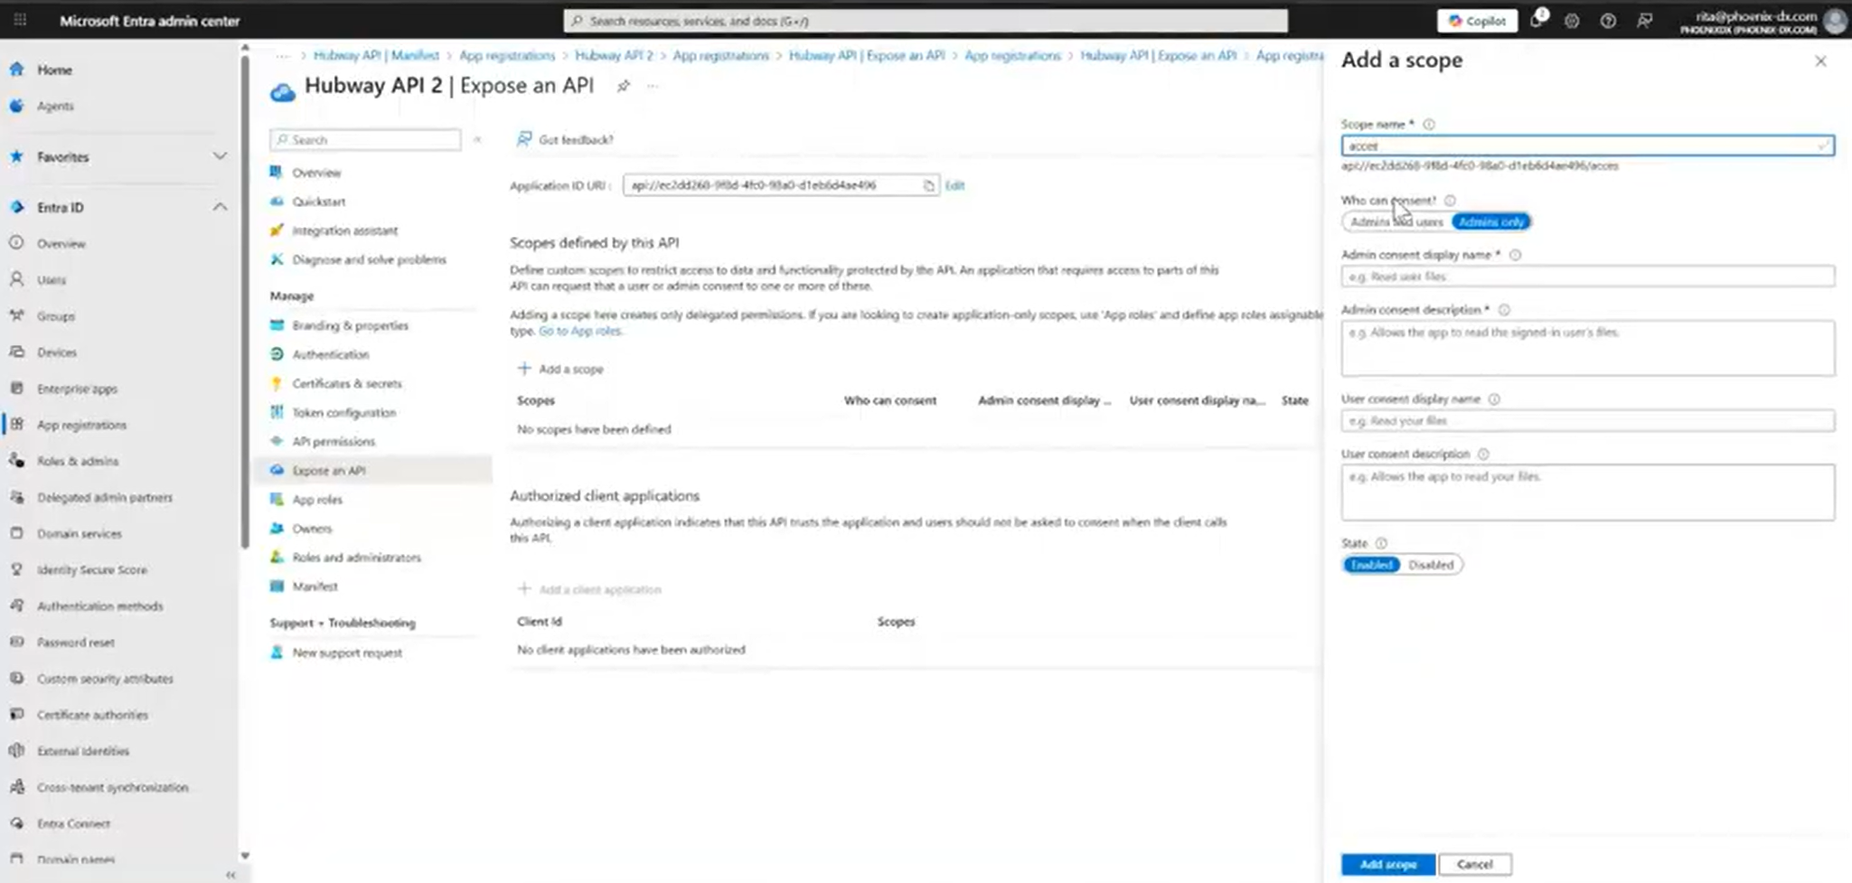The image size is (1852, 883).
Task: Open the portal menu grid icon
Action: (x=20, y=20)
